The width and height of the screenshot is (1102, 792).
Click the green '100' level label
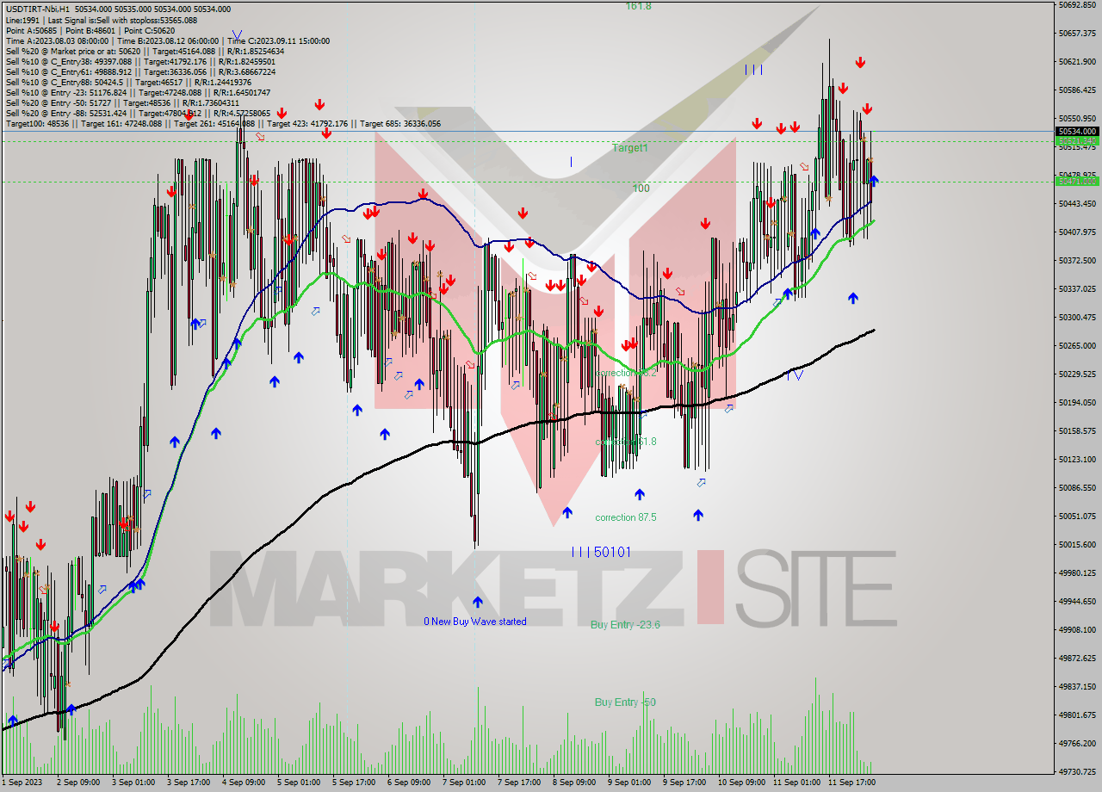point(641,188)
